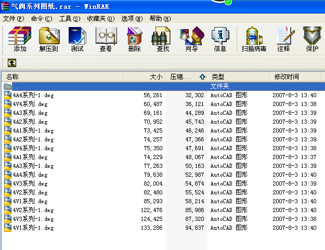The image size is (325, 250).
Task: Click the 保护 (Protect) shield icon
Action: click(x=312, y=39)
